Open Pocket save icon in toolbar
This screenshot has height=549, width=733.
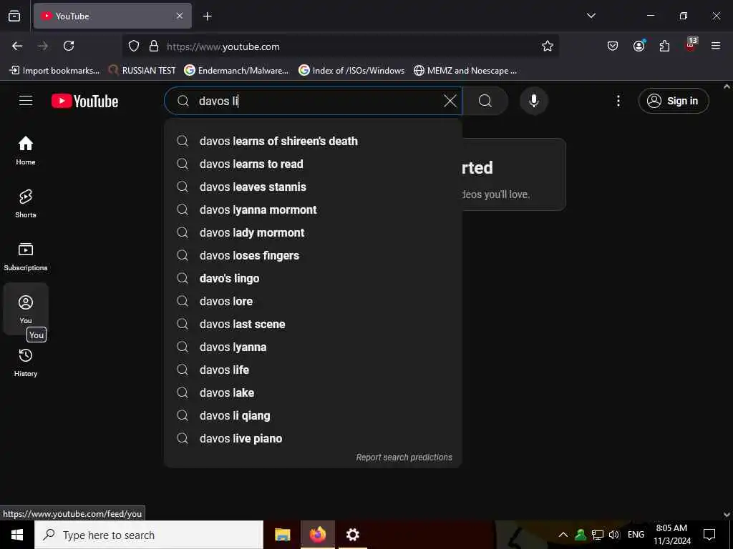(x=613, y=46)
